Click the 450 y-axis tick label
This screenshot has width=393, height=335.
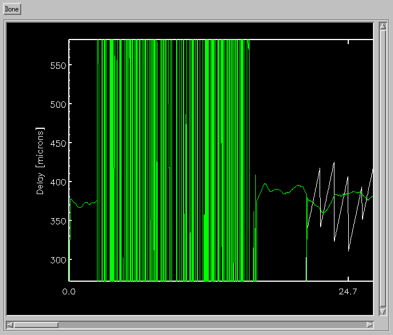pos(57,143)
